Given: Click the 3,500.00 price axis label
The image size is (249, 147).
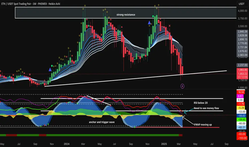Looking at the screenshot, I should pyautogui.click(x=243, y=26).
